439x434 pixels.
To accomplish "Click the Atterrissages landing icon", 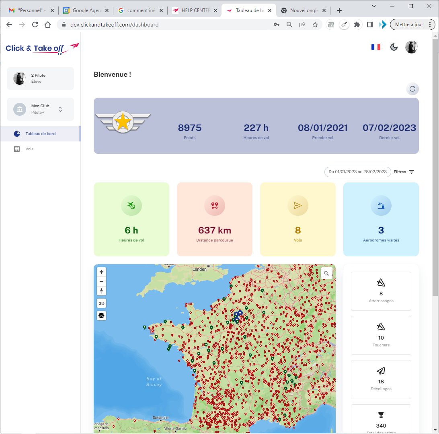I will pyautogui.click(x=381, y=283).
